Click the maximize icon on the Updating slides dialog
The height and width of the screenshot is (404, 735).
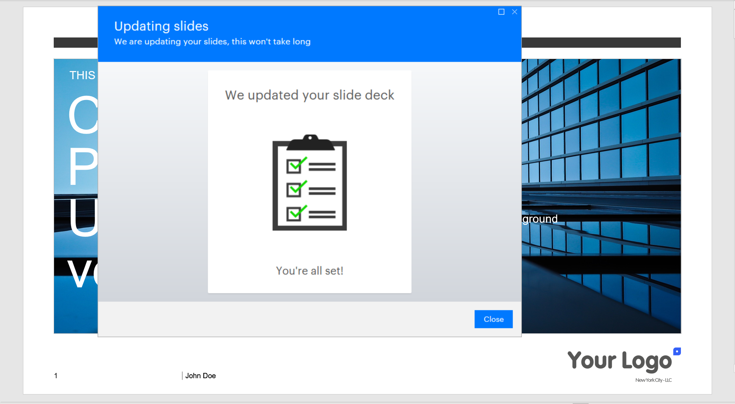[501, 12]
